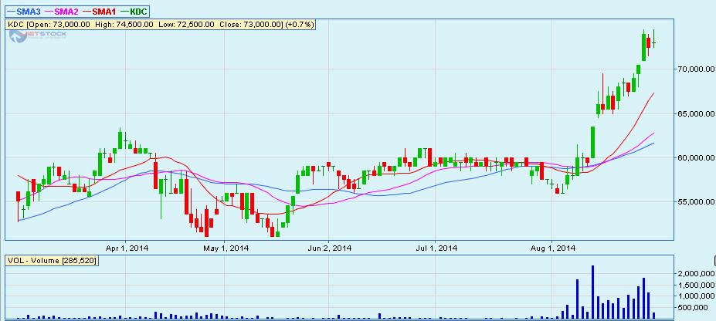Image resolution: width=716 pixels, height=321 pixels.
Task: Click the 2,000,000 volume axis label
Action: click(689, 274)
